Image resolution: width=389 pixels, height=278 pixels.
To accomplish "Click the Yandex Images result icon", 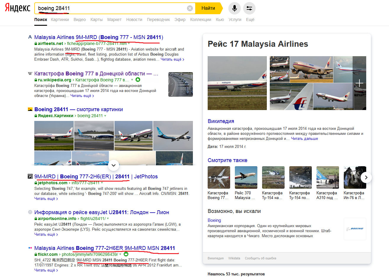I will [30, 109].
